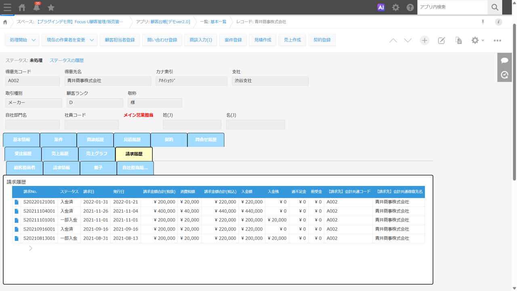The image size is (517, 291).
Task: Click the 得意先名 field 青井商事株式会社
Action: tap(108, 81)
